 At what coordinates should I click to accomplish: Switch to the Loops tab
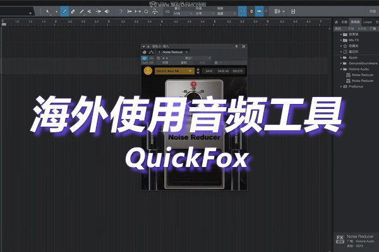[367, 22]
